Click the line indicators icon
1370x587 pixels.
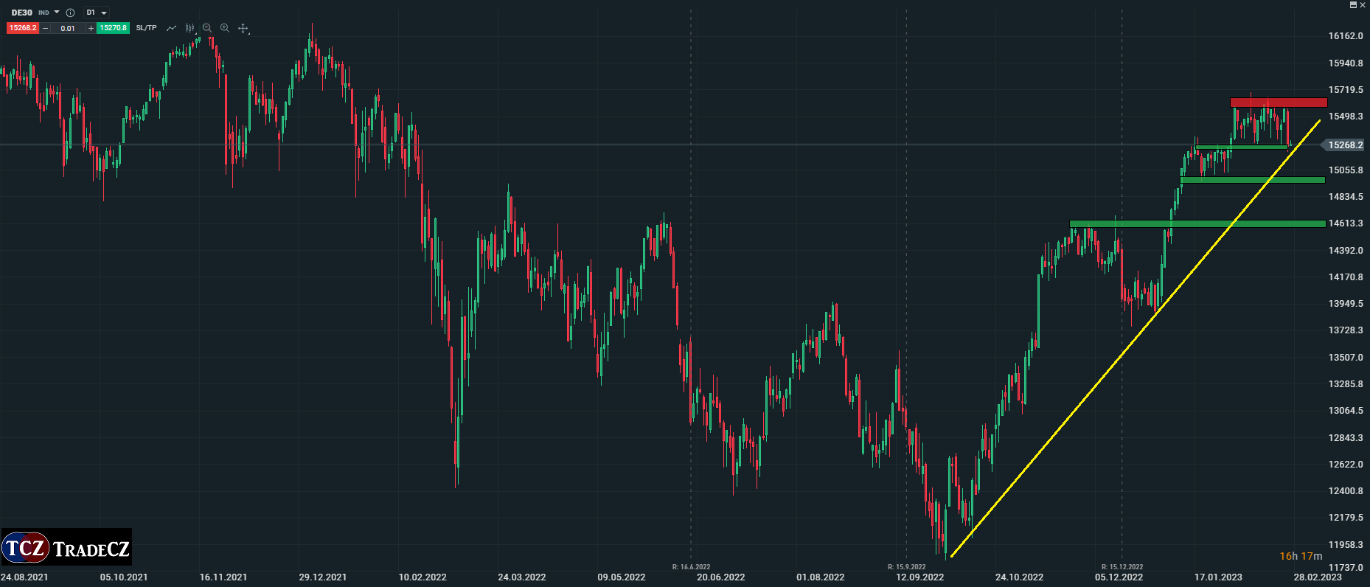[172, 28]
